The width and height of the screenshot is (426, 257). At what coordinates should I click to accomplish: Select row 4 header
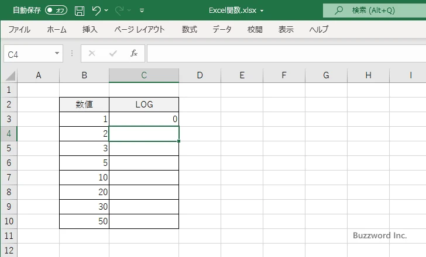[x=9, y=134]
